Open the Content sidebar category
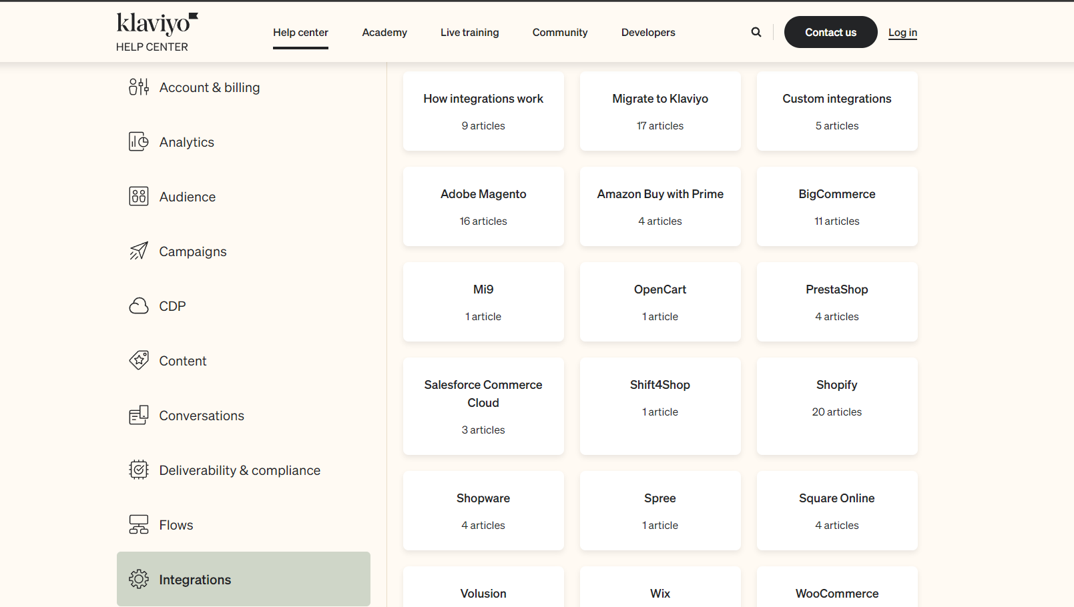Screen dimensions: 1074x607 [x=244, y=361]
